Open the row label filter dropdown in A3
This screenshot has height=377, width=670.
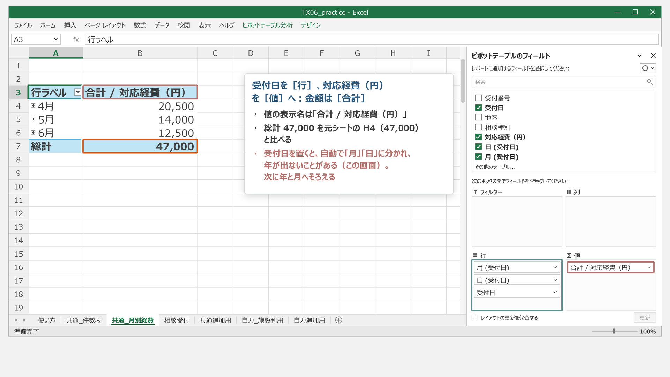pyautogui.click(x=78, y=92)
